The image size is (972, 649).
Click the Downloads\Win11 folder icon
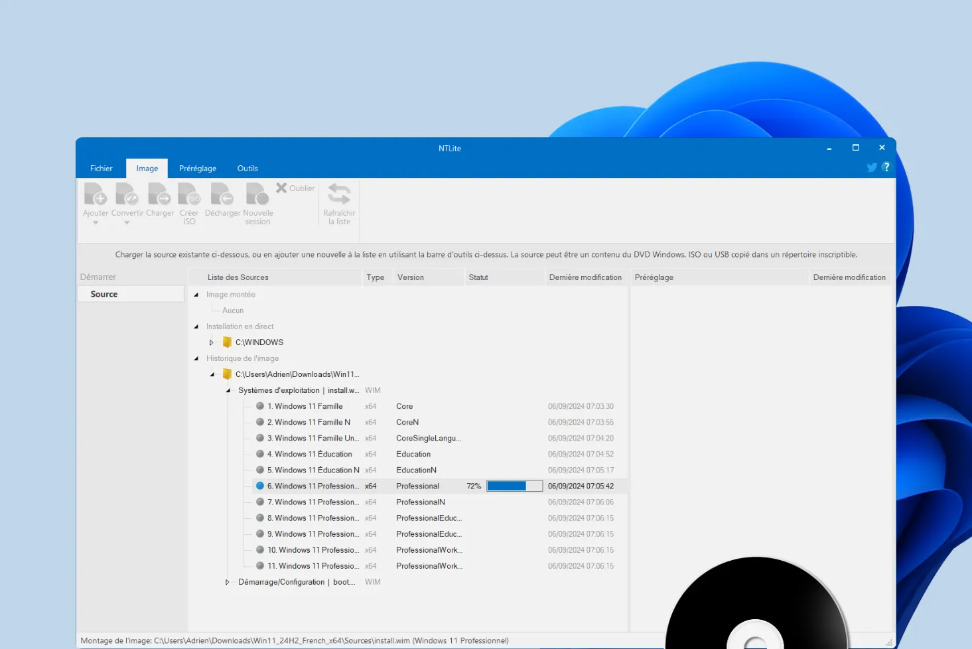(227, 374)
